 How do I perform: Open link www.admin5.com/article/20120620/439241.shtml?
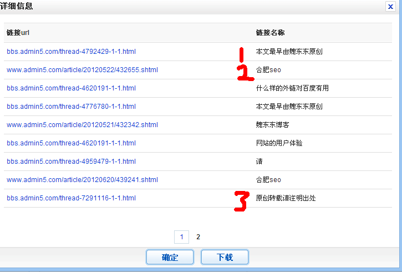tap(82, 180)
